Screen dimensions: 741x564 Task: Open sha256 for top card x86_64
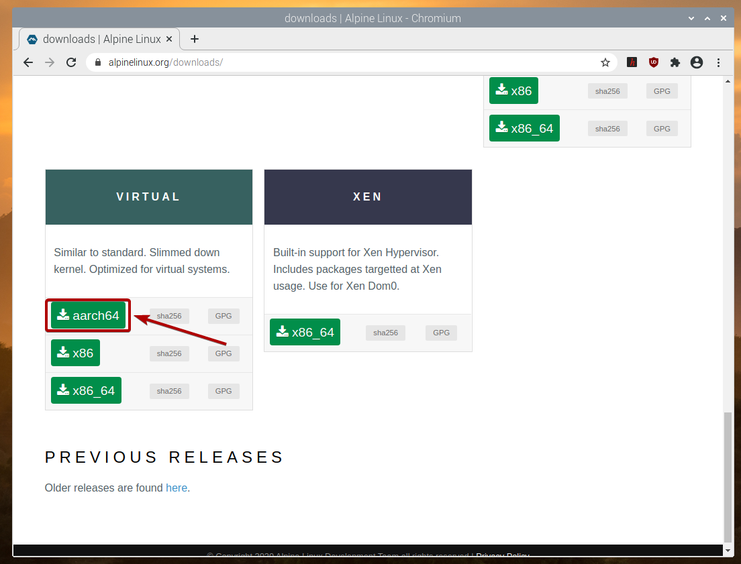607,129
